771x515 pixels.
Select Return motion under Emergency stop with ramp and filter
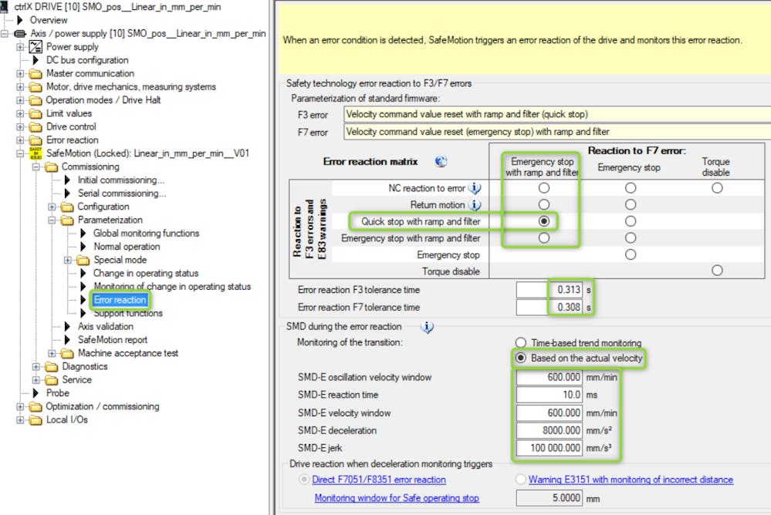(543, 204)
